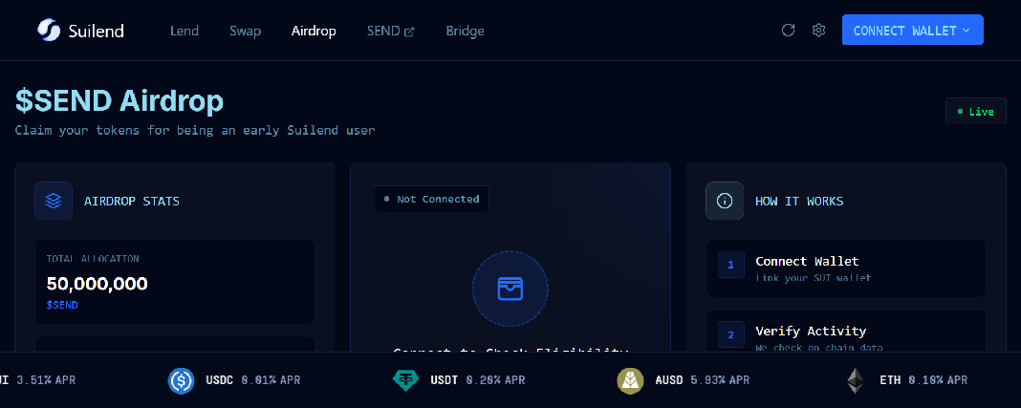1021x408 pixels.
Task: Click the Suilend wordmark text
Action: (x=96, y=31)
